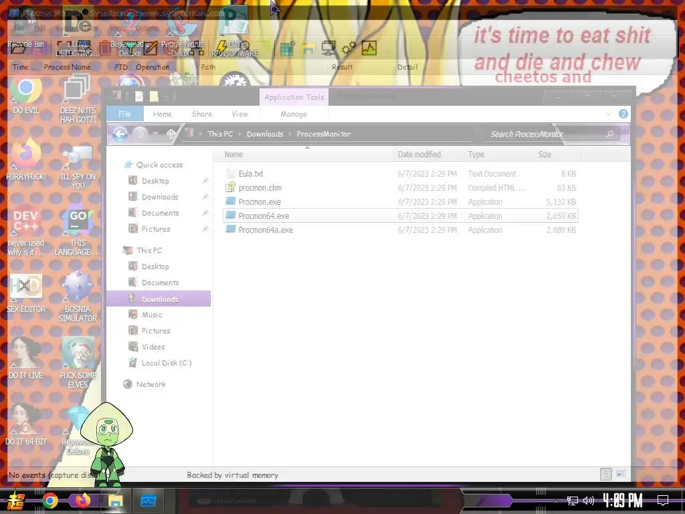Open Desktop under Quick access

pos(155,181)
